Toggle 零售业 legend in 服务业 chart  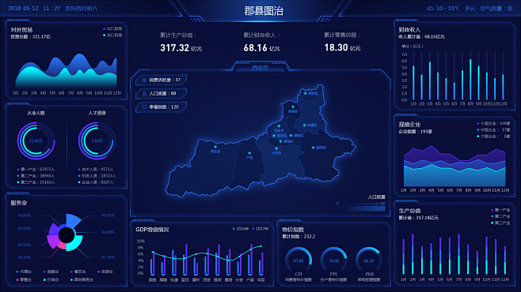[x=24, y=279]
